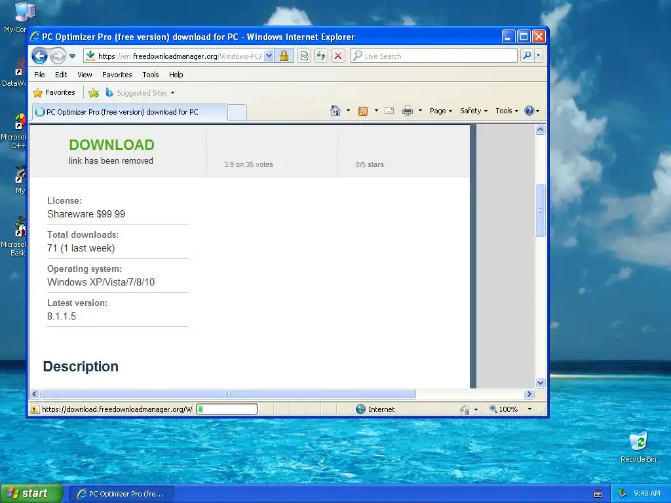This screenshot has width=671, height=503.
Task: Click the '0/5 stars' text
Action: coord(370,164)
